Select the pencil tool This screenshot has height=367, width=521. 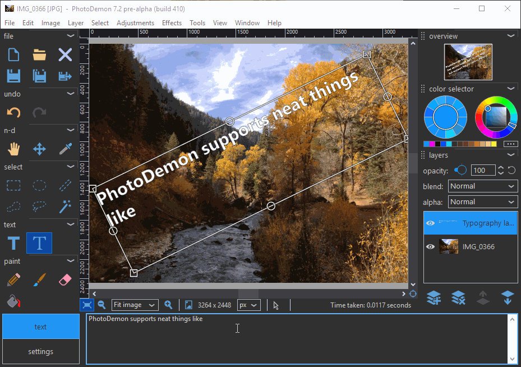pos(13,280)
